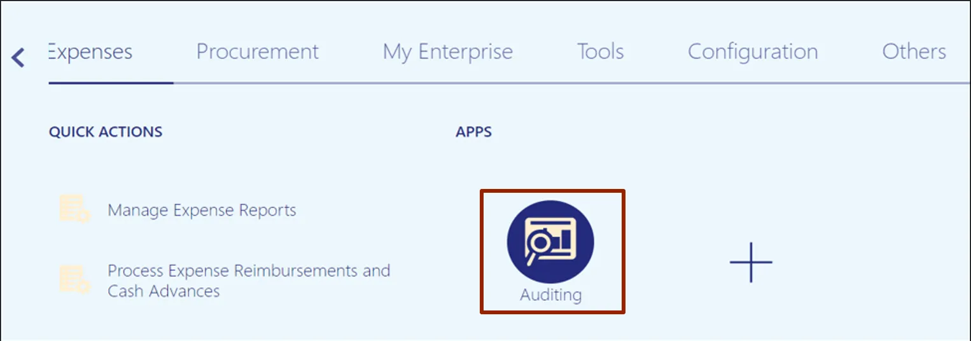Open the My Enterprise tab
The height and width of the screenshot is (341, 971).
[x=447, y=52]
